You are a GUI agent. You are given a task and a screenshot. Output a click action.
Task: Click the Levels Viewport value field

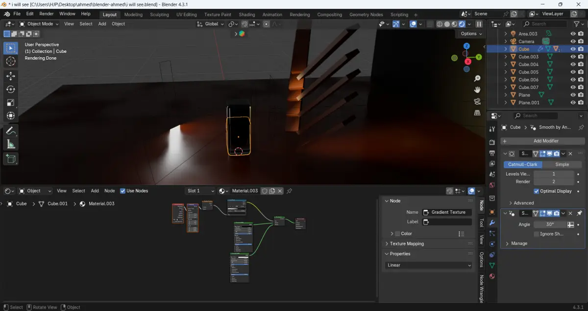[x=554, y=174]
